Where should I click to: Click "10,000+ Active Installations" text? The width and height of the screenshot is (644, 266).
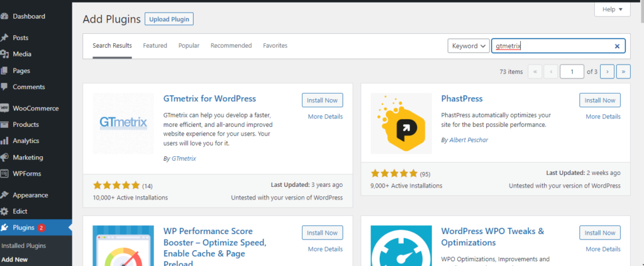(131, 198)
